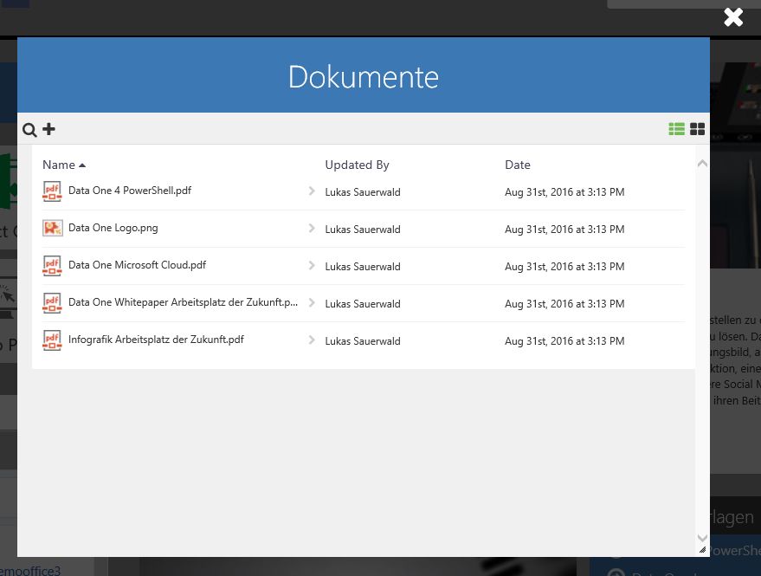Click scrollbar down arrow in document list

click(x=702, y=538)
